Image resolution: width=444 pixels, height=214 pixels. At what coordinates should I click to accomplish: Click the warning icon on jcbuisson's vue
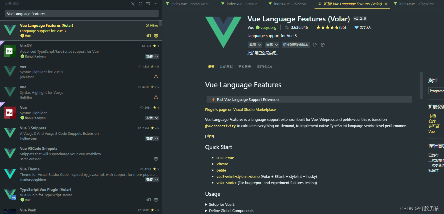pyautogui.click(x=156, y=77)
